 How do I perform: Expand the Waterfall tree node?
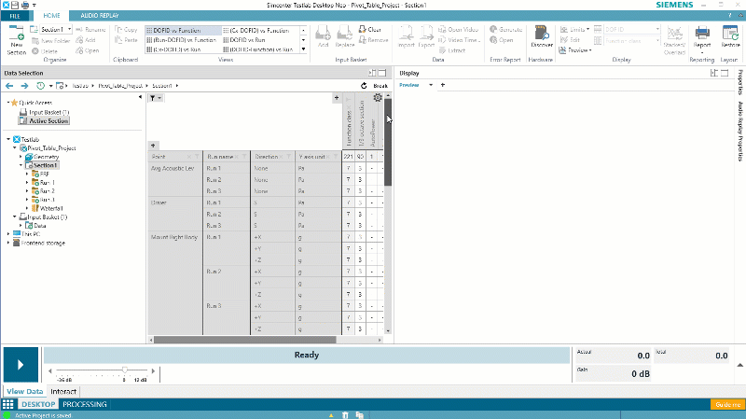pos(28,207)
